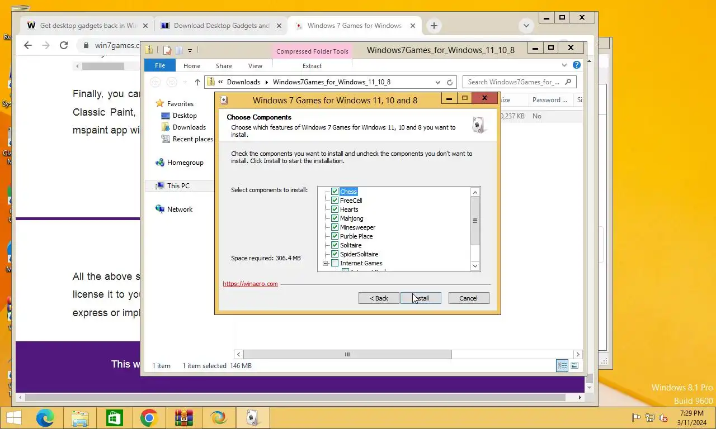Viewport: 716px width, 429px height.
Task: Open the address bar history dropdown
Action: pyautogui.click(x=437, y=82)
